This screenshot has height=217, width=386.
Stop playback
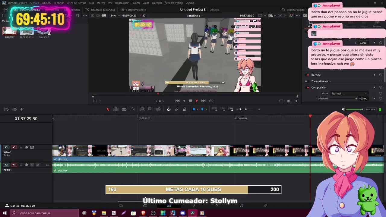(190, 101)
